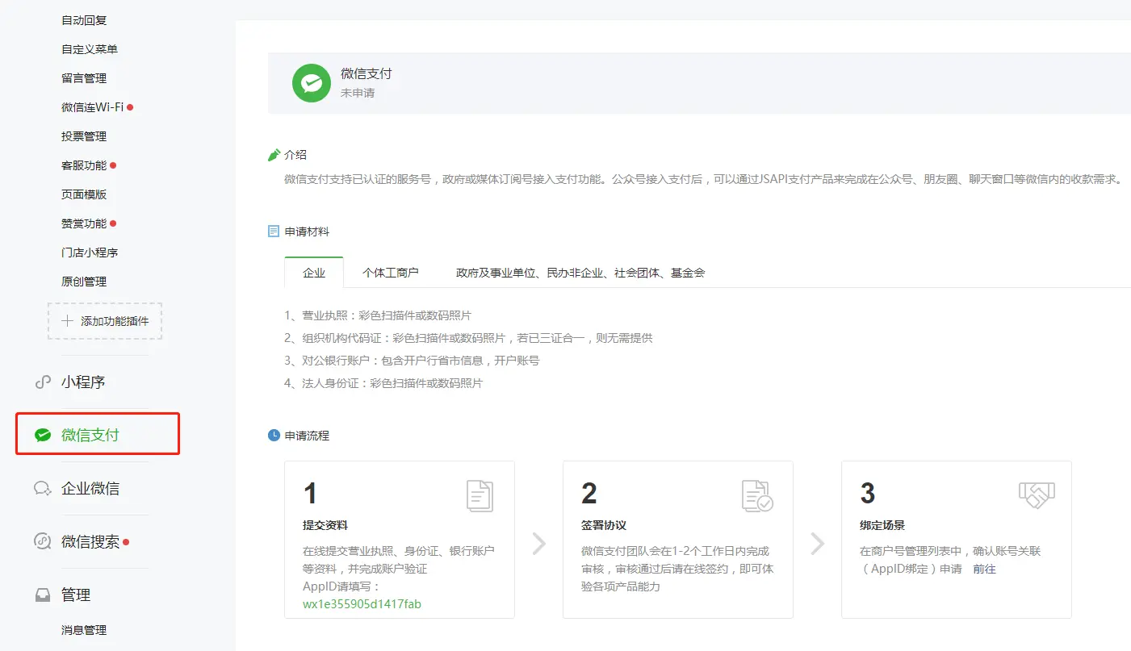Click the 对公银行账户 requirement line
This screenshot has width=1131, height=651.
[x=412, y=361]
